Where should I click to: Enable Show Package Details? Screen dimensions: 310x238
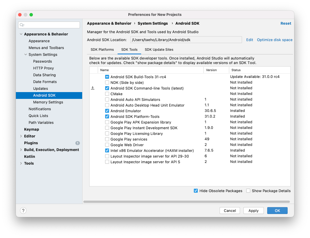pos(248,191)
